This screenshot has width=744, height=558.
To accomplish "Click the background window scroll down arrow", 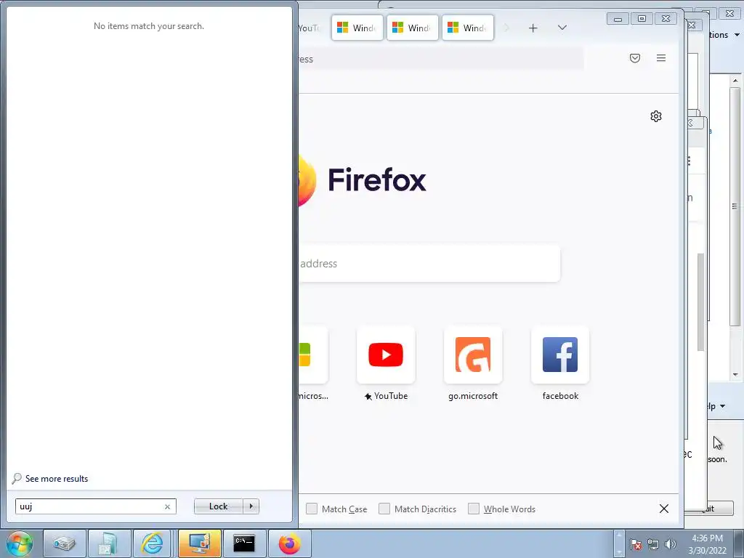I will (735, 374).
